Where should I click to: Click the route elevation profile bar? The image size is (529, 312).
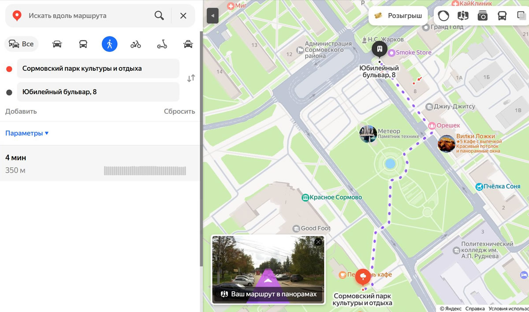pos(145,171)
